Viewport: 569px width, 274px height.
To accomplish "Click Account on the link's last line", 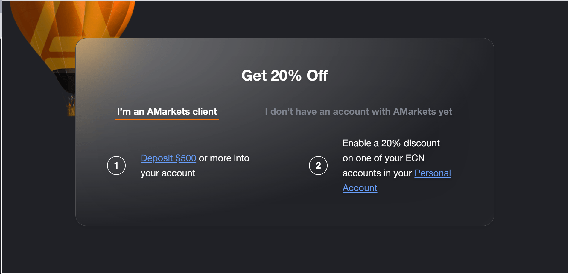I will tap(360, 188).
